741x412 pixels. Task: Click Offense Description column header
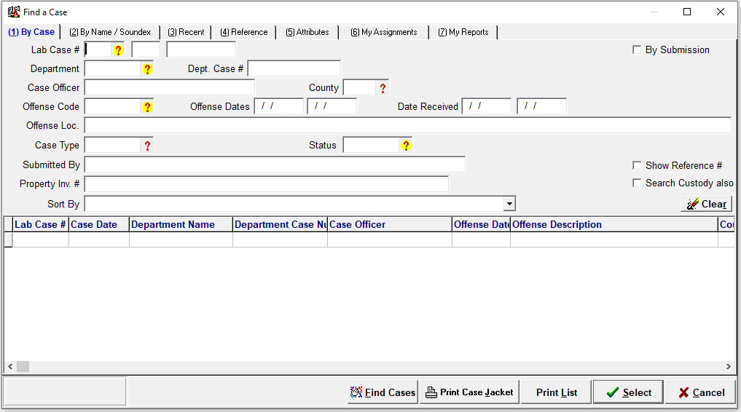click(614, 225)
